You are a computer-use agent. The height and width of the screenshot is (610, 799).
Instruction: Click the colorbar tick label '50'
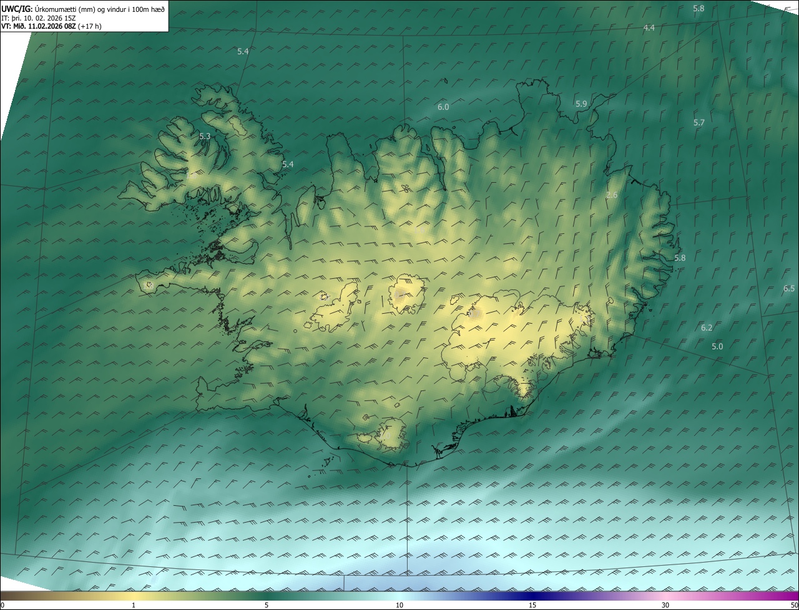pyautogui.click(x=794, y=605)
